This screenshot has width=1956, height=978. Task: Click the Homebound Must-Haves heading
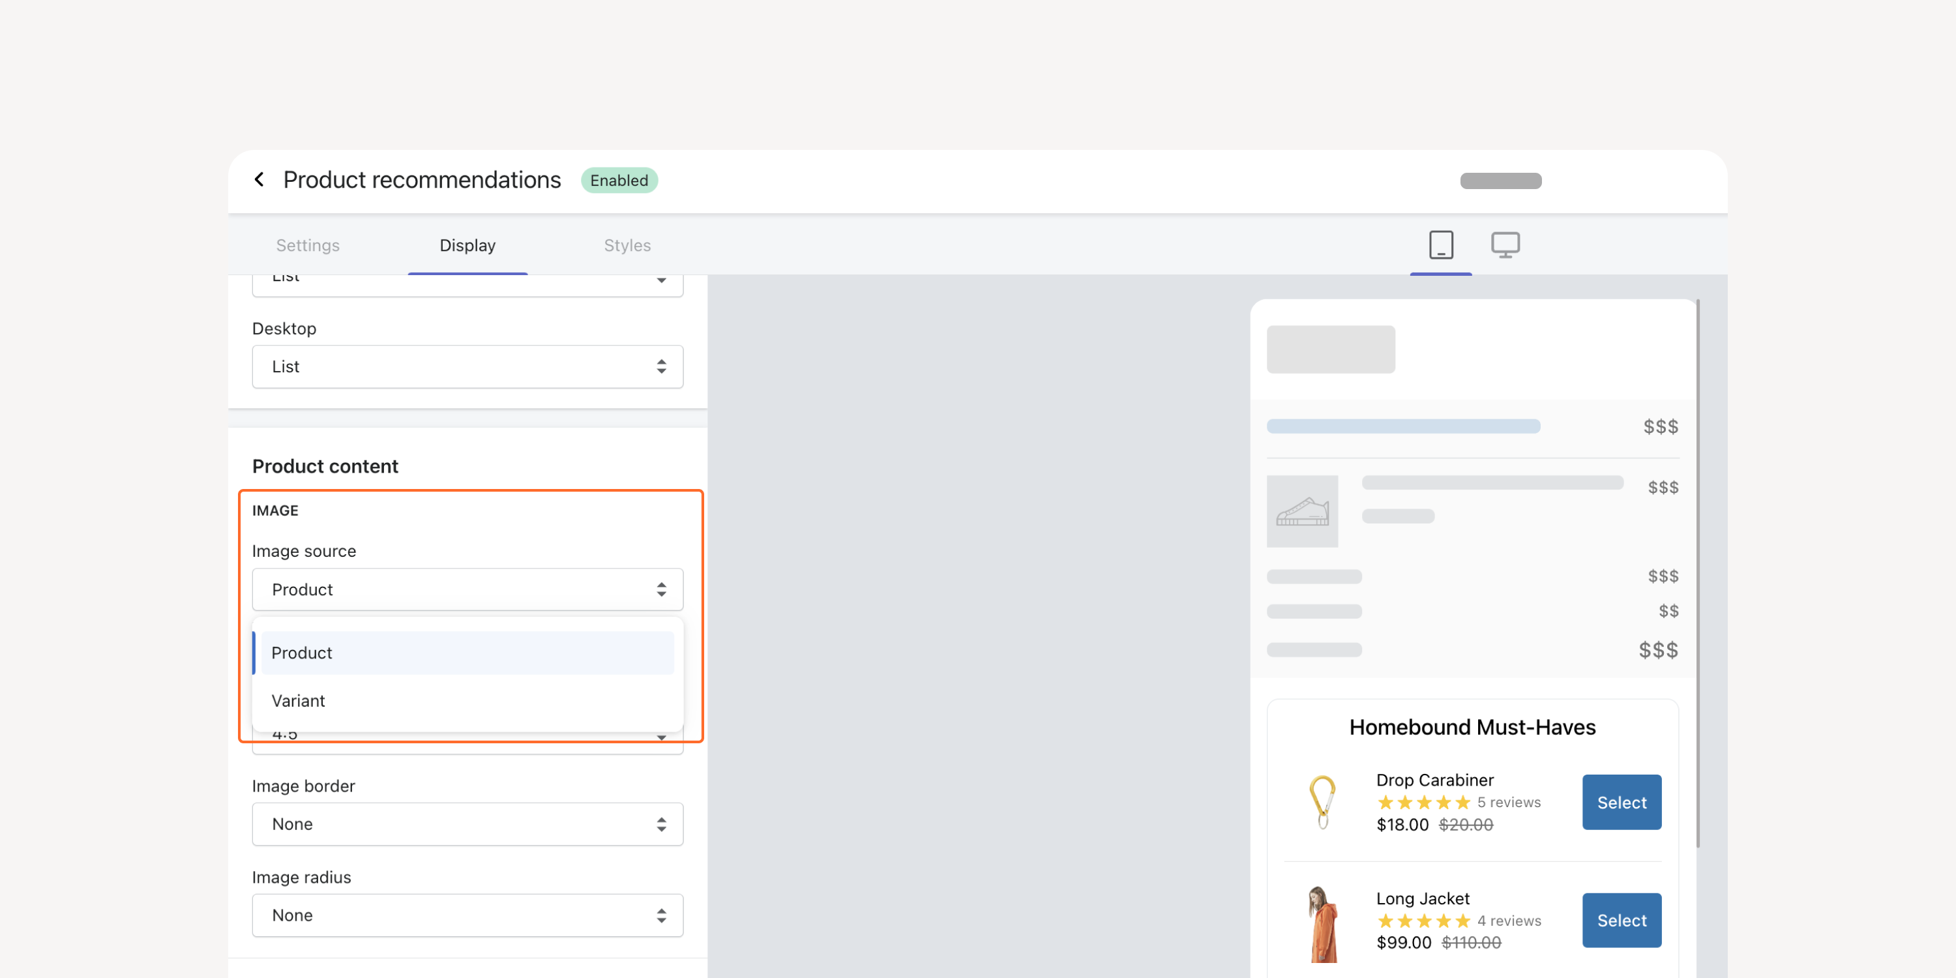click(x=1472, y=728)
